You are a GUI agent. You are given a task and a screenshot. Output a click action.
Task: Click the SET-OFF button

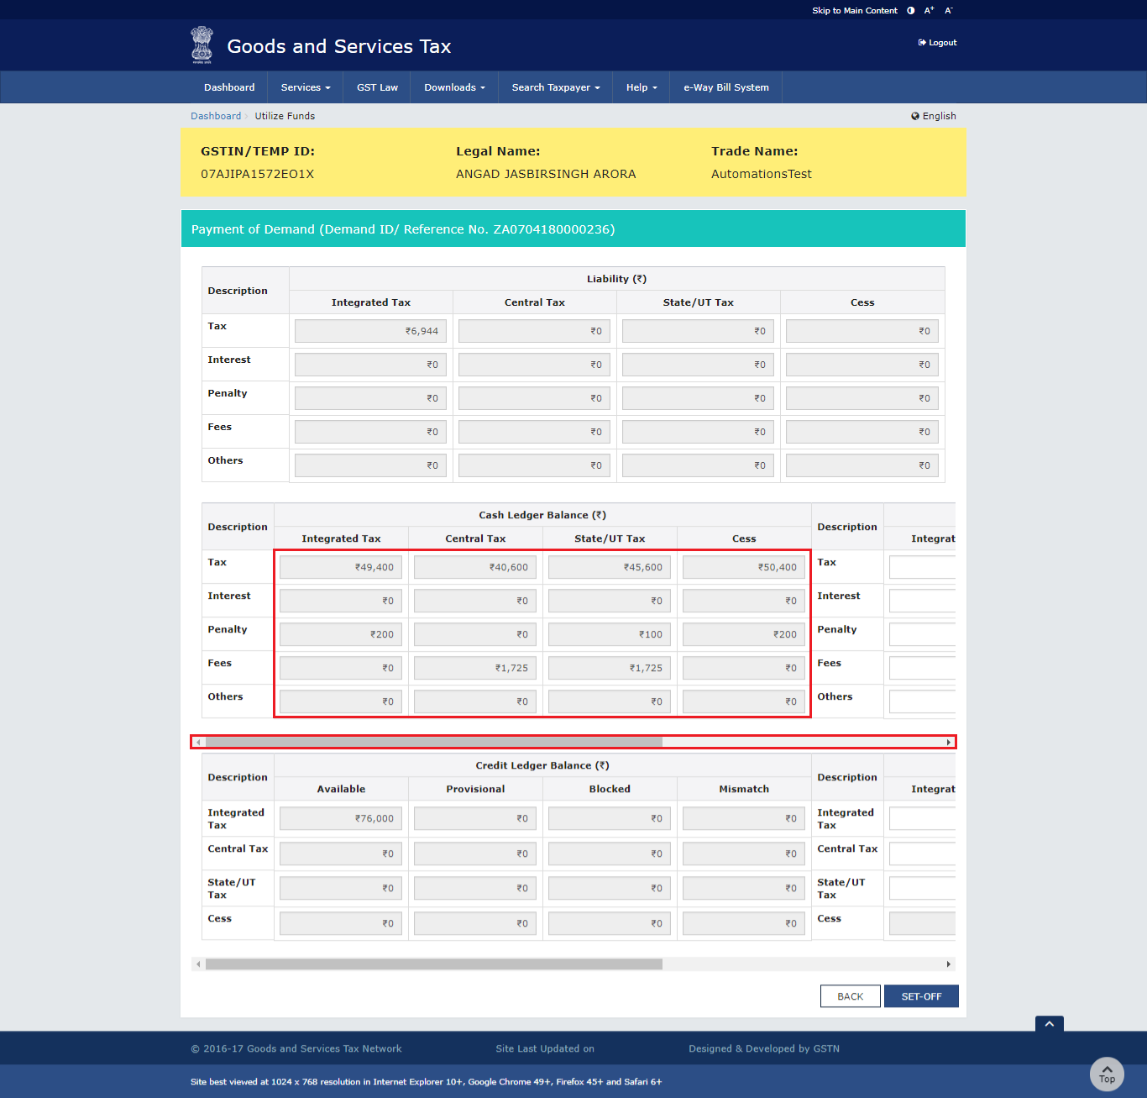[921, 996]
